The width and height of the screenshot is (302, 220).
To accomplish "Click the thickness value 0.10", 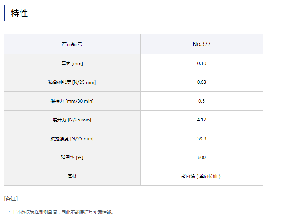I will pos(201,64).
